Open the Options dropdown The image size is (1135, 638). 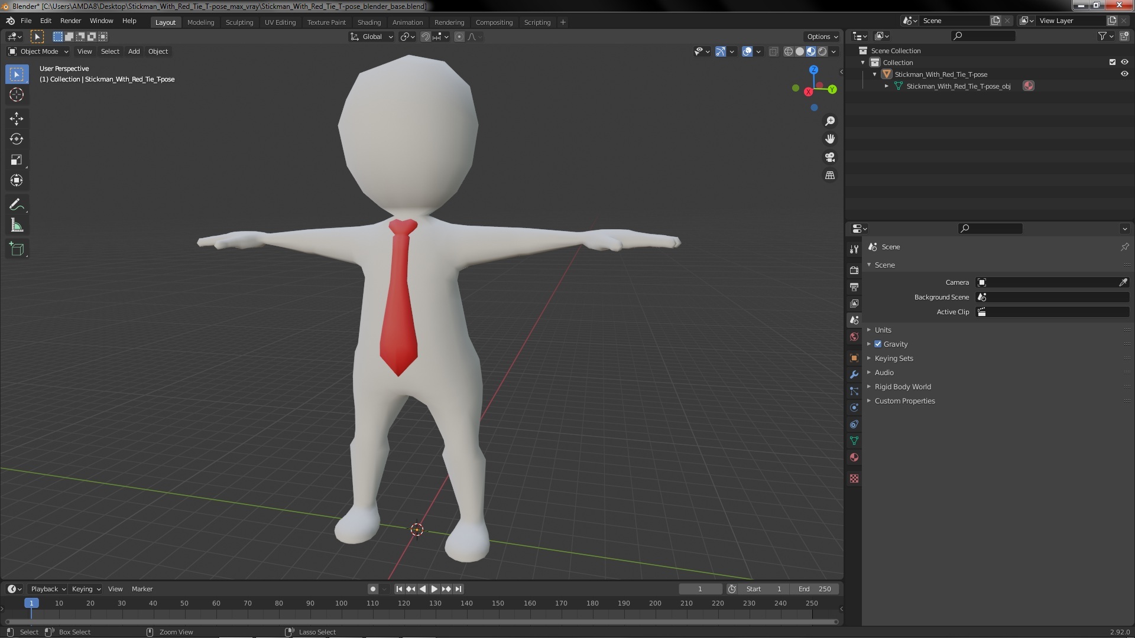822,37
